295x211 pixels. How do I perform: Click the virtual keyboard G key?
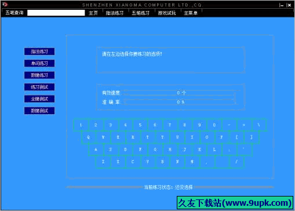click(x=155, y=150)
